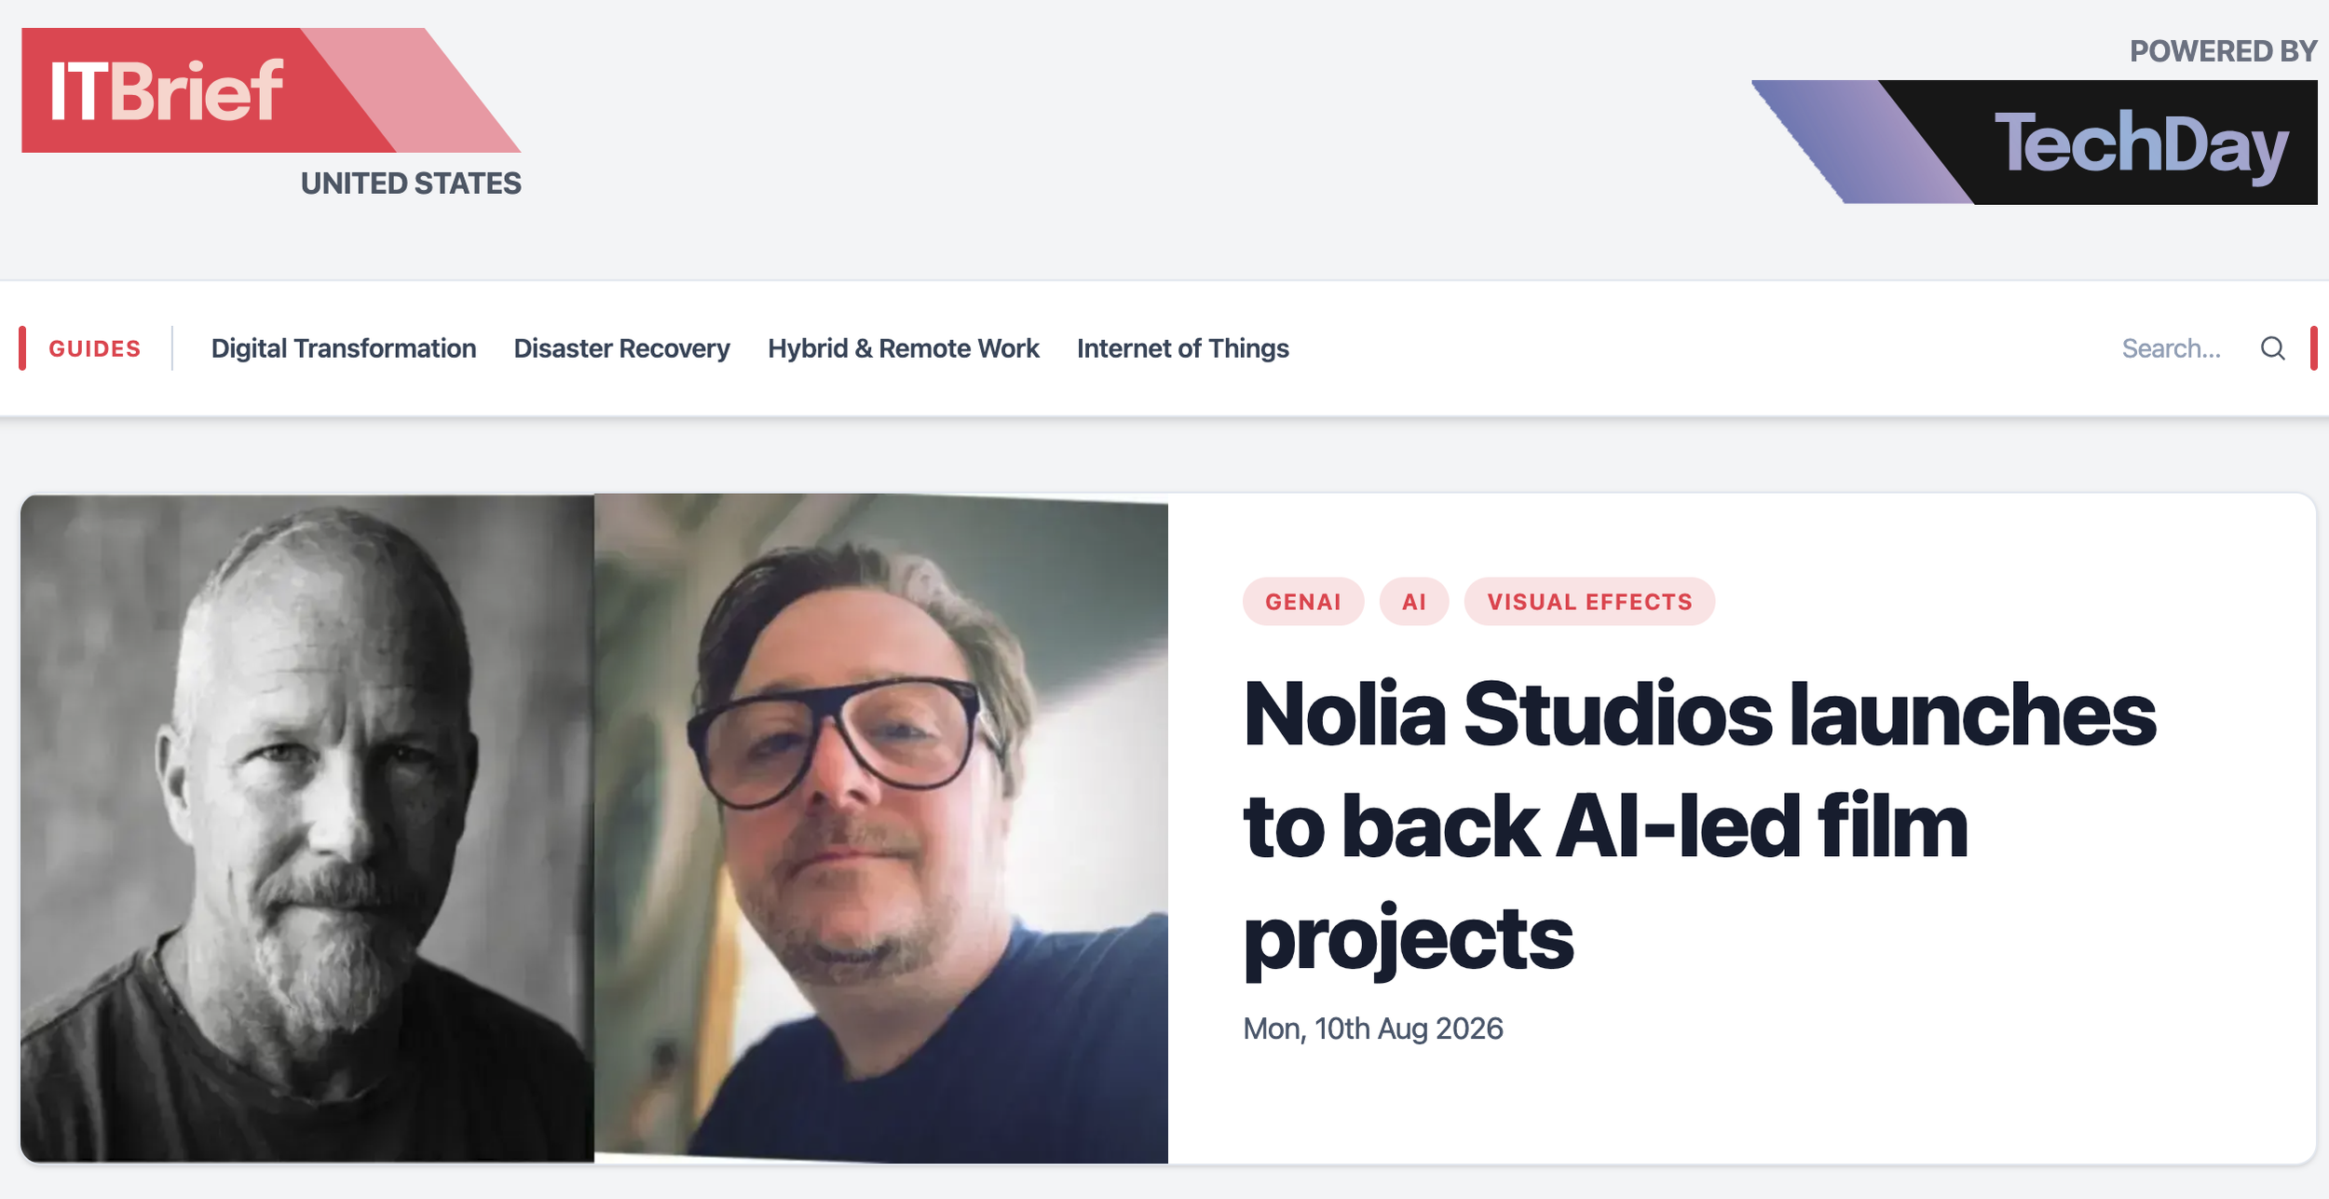
Task: Click the UNITED STATES edition label
Action: click(x=411, y=184)
